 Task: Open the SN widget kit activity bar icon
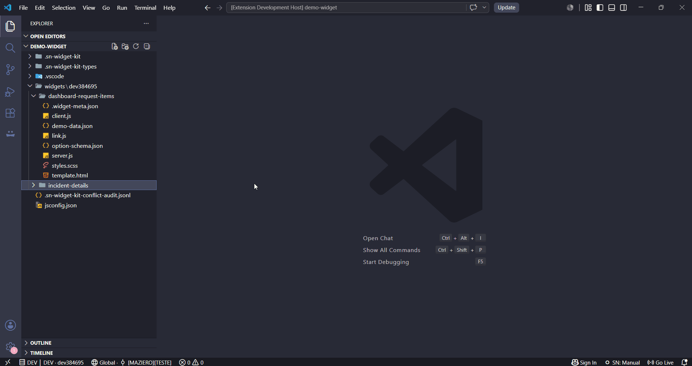[10, 134]
